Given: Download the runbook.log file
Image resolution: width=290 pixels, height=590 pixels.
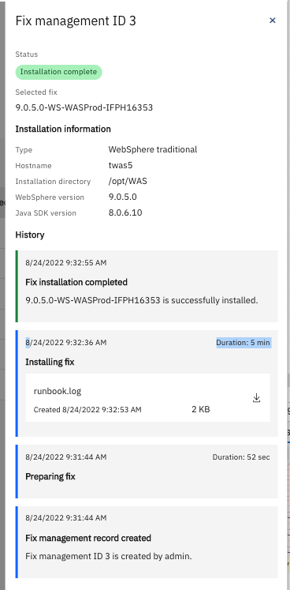Looking at the screenshot, I should click(257, 398).
